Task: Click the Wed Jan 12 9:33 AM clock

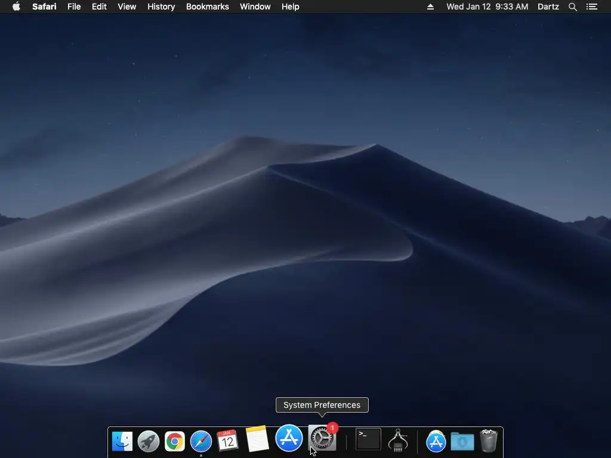Action: pos(487,7)
